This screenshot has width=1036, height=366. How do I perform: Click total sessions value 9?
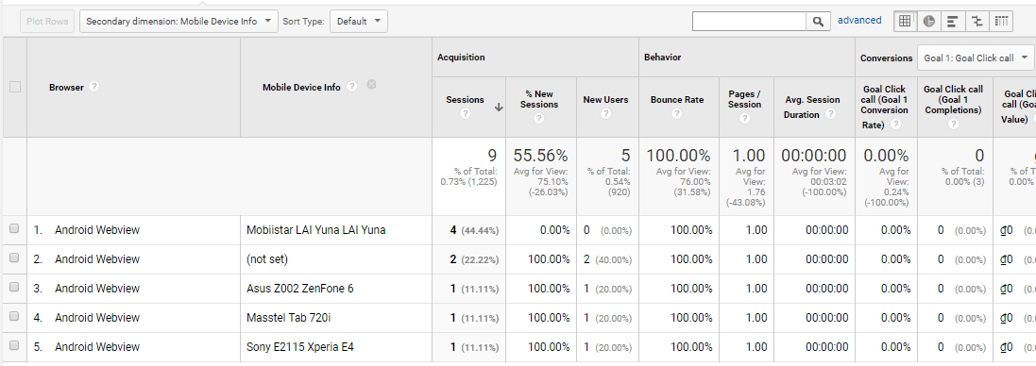coord(492,156)
